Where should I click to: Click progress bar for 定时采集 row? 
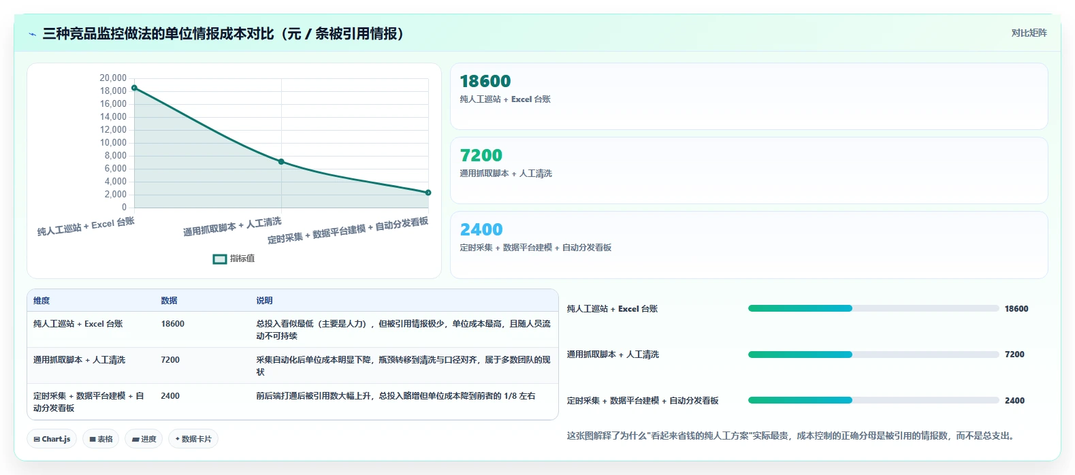[x=873, y=400]
